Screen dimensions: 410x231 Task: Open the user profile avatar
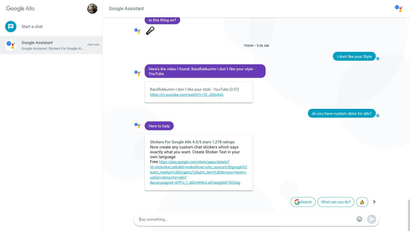tap(92, 8)
